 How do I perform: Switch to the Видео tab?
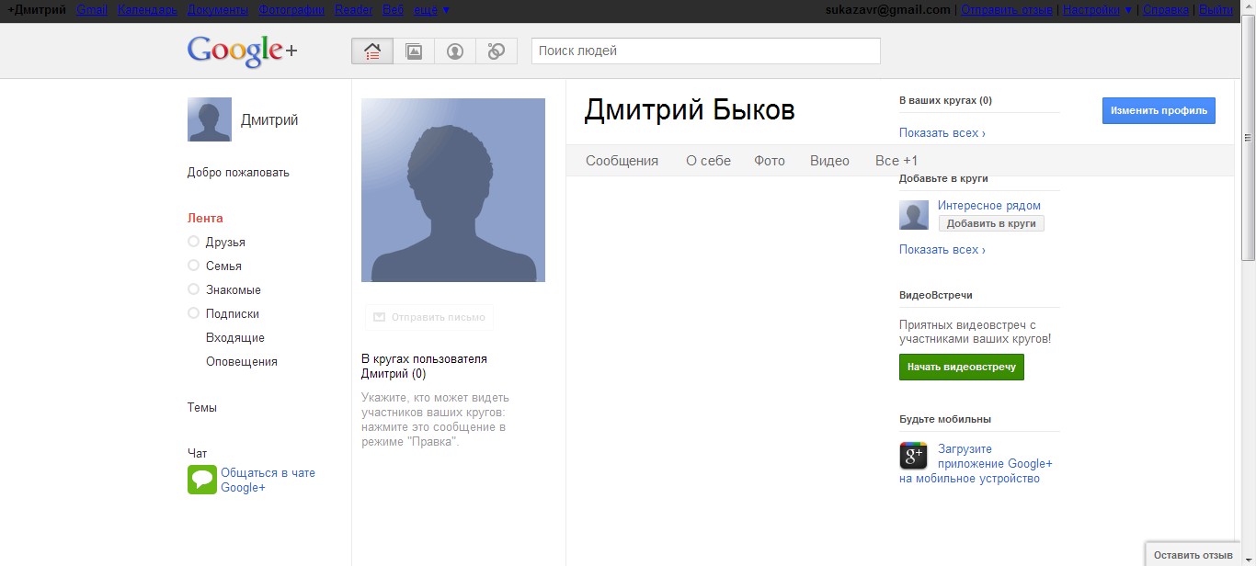[x=829, y=161]
